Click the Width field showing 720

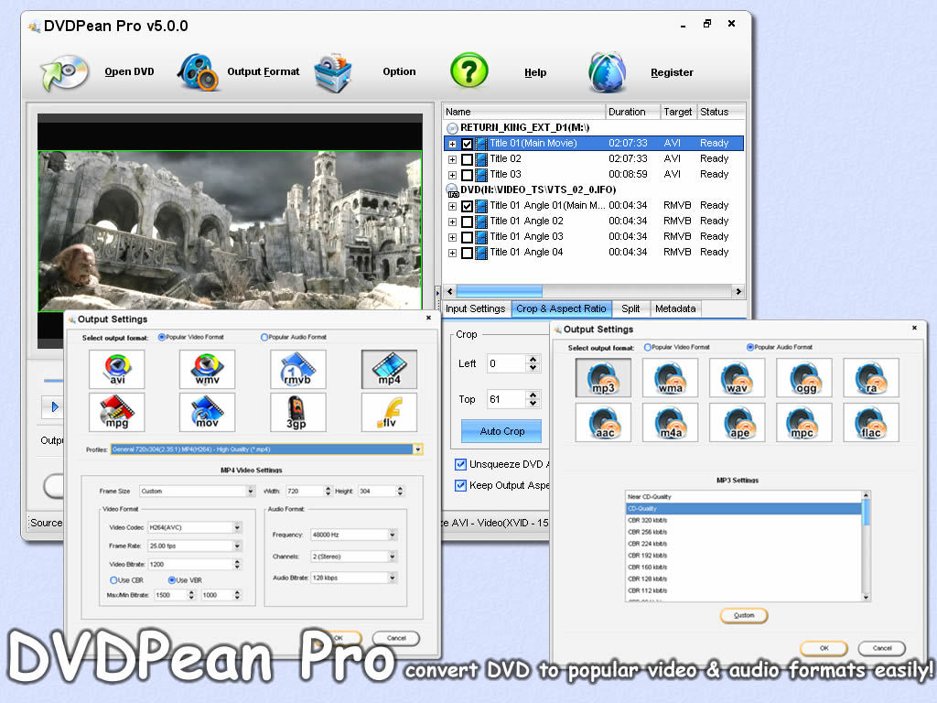(x=304, y=492)
